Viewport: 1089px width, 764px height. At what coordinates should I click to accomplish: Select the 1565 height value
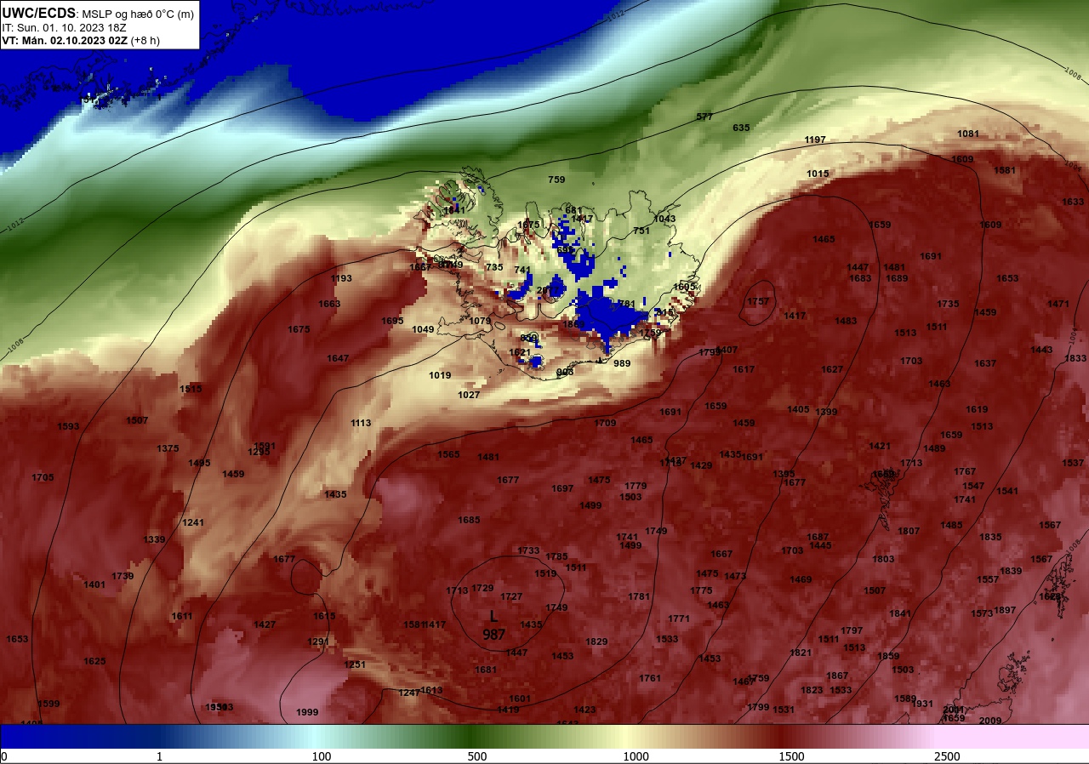pos(448,454)
